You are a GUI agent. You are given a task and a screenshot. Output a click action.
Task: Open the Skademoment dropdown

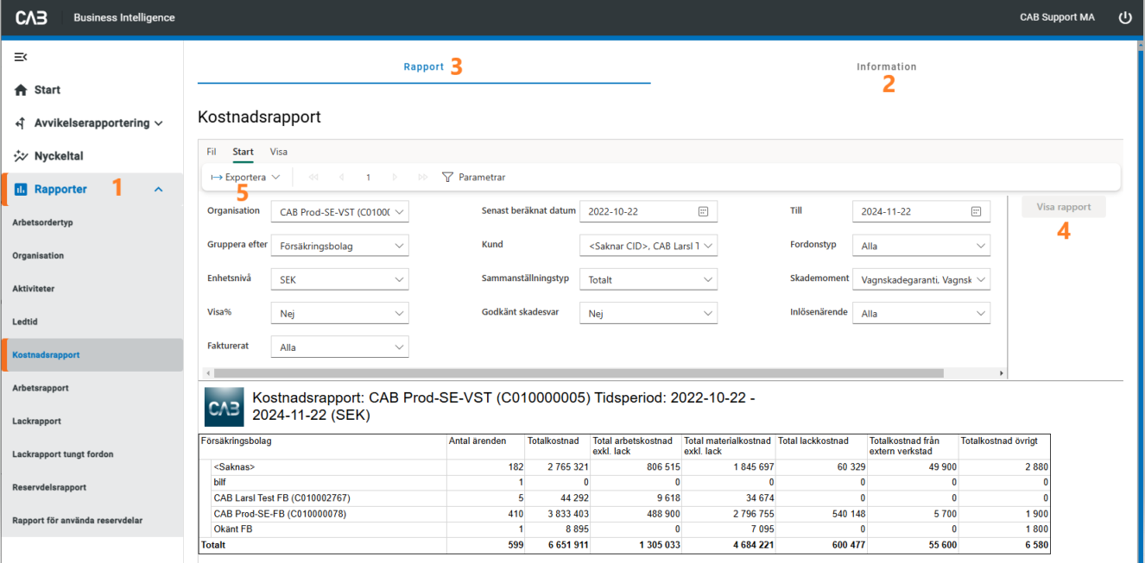click(921, 279)
